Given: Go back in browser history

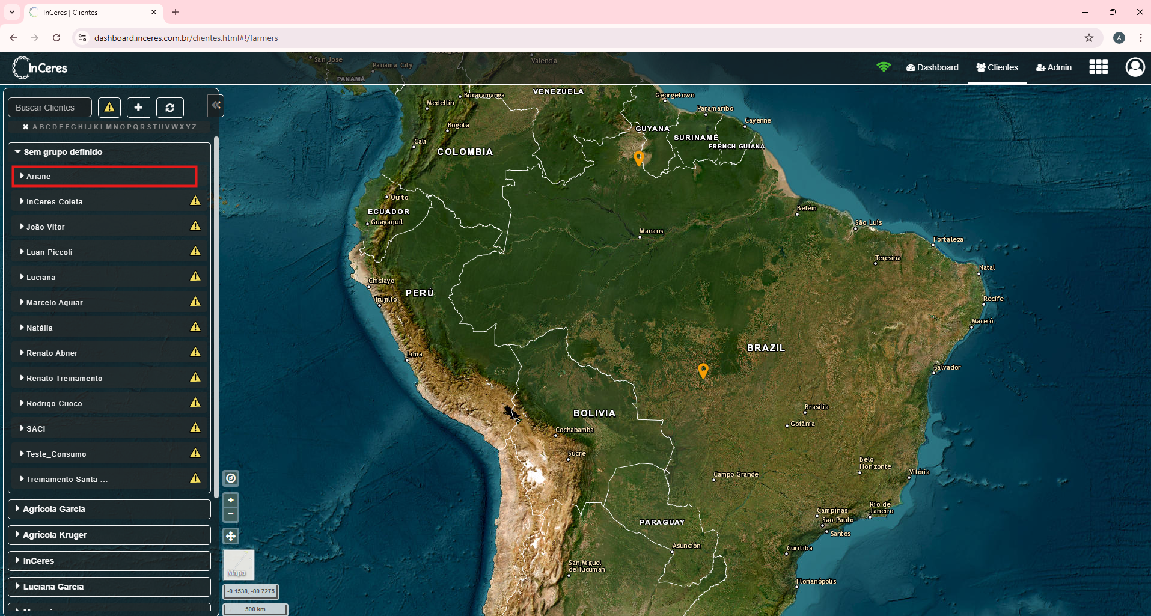Looking at the screenshot, I should point(13,38).
